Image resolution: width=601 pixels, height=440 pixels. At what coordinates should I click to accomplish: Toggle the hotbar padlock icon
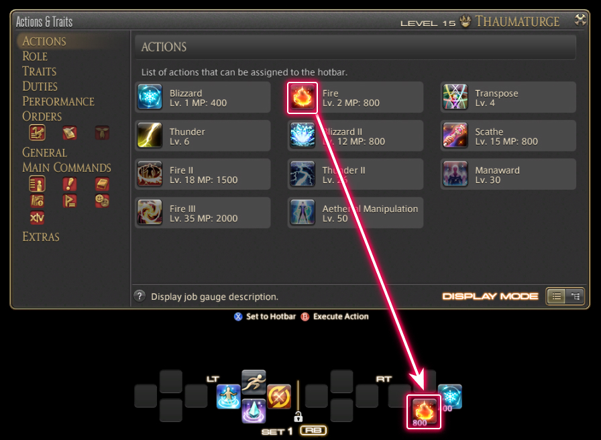(x=298, y=417)
